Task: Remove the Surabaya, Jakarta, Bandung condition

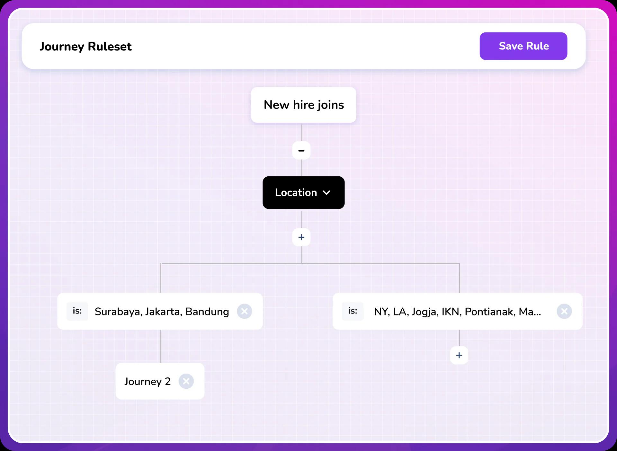Action: point(244,311)
